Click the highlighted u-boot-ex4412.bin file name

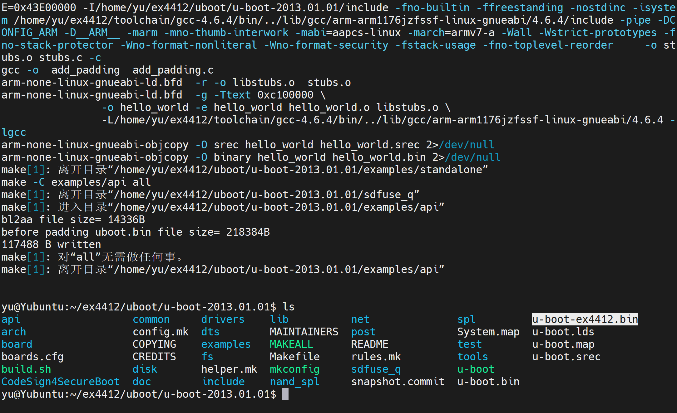(x=585, y=319)
